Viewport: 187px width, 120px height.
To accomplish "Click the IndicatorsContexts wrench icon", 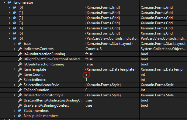I will click(x=20, y=49).
